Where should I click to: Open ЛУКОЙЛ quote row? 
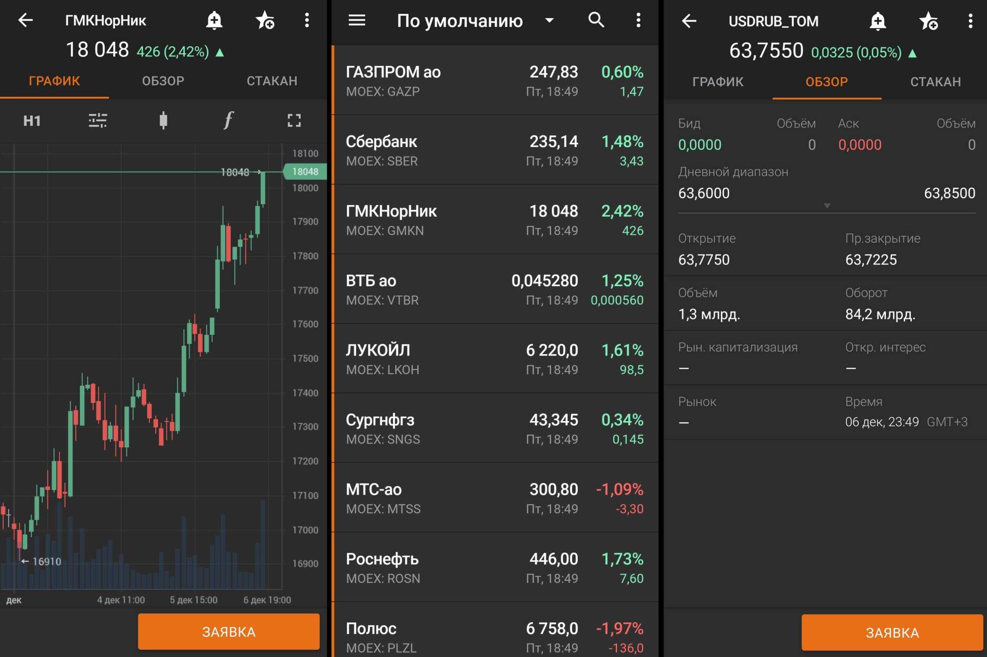(495, 359)
